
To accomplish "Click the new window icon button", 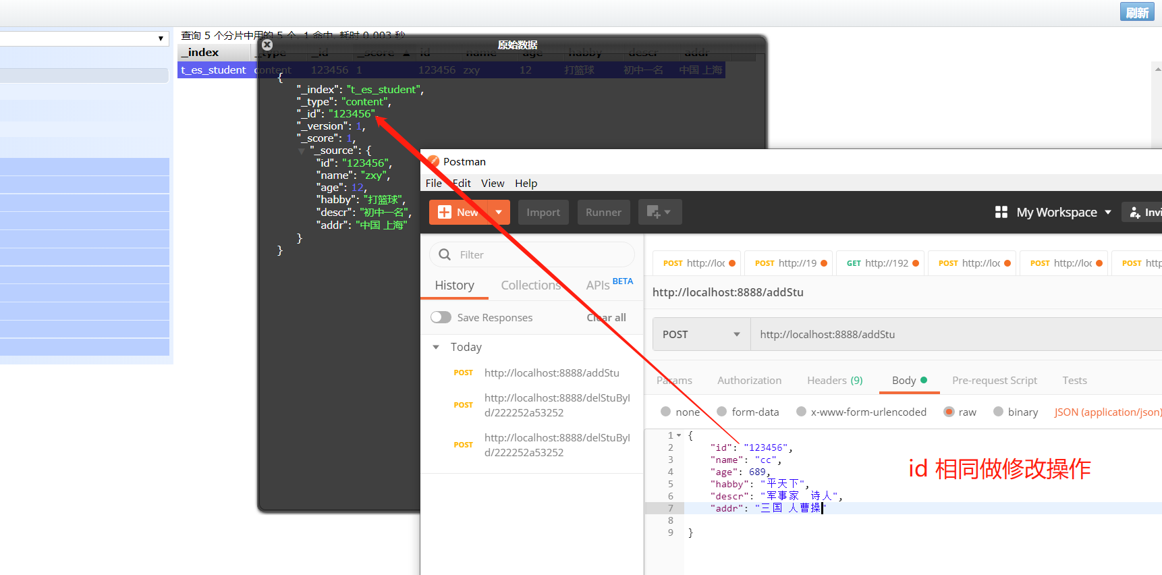I will tap(659, 212).
